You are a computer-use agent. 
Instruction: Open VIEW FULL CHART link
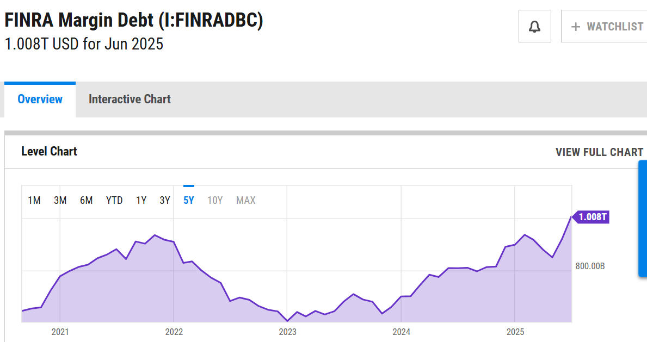coord(599,152)
